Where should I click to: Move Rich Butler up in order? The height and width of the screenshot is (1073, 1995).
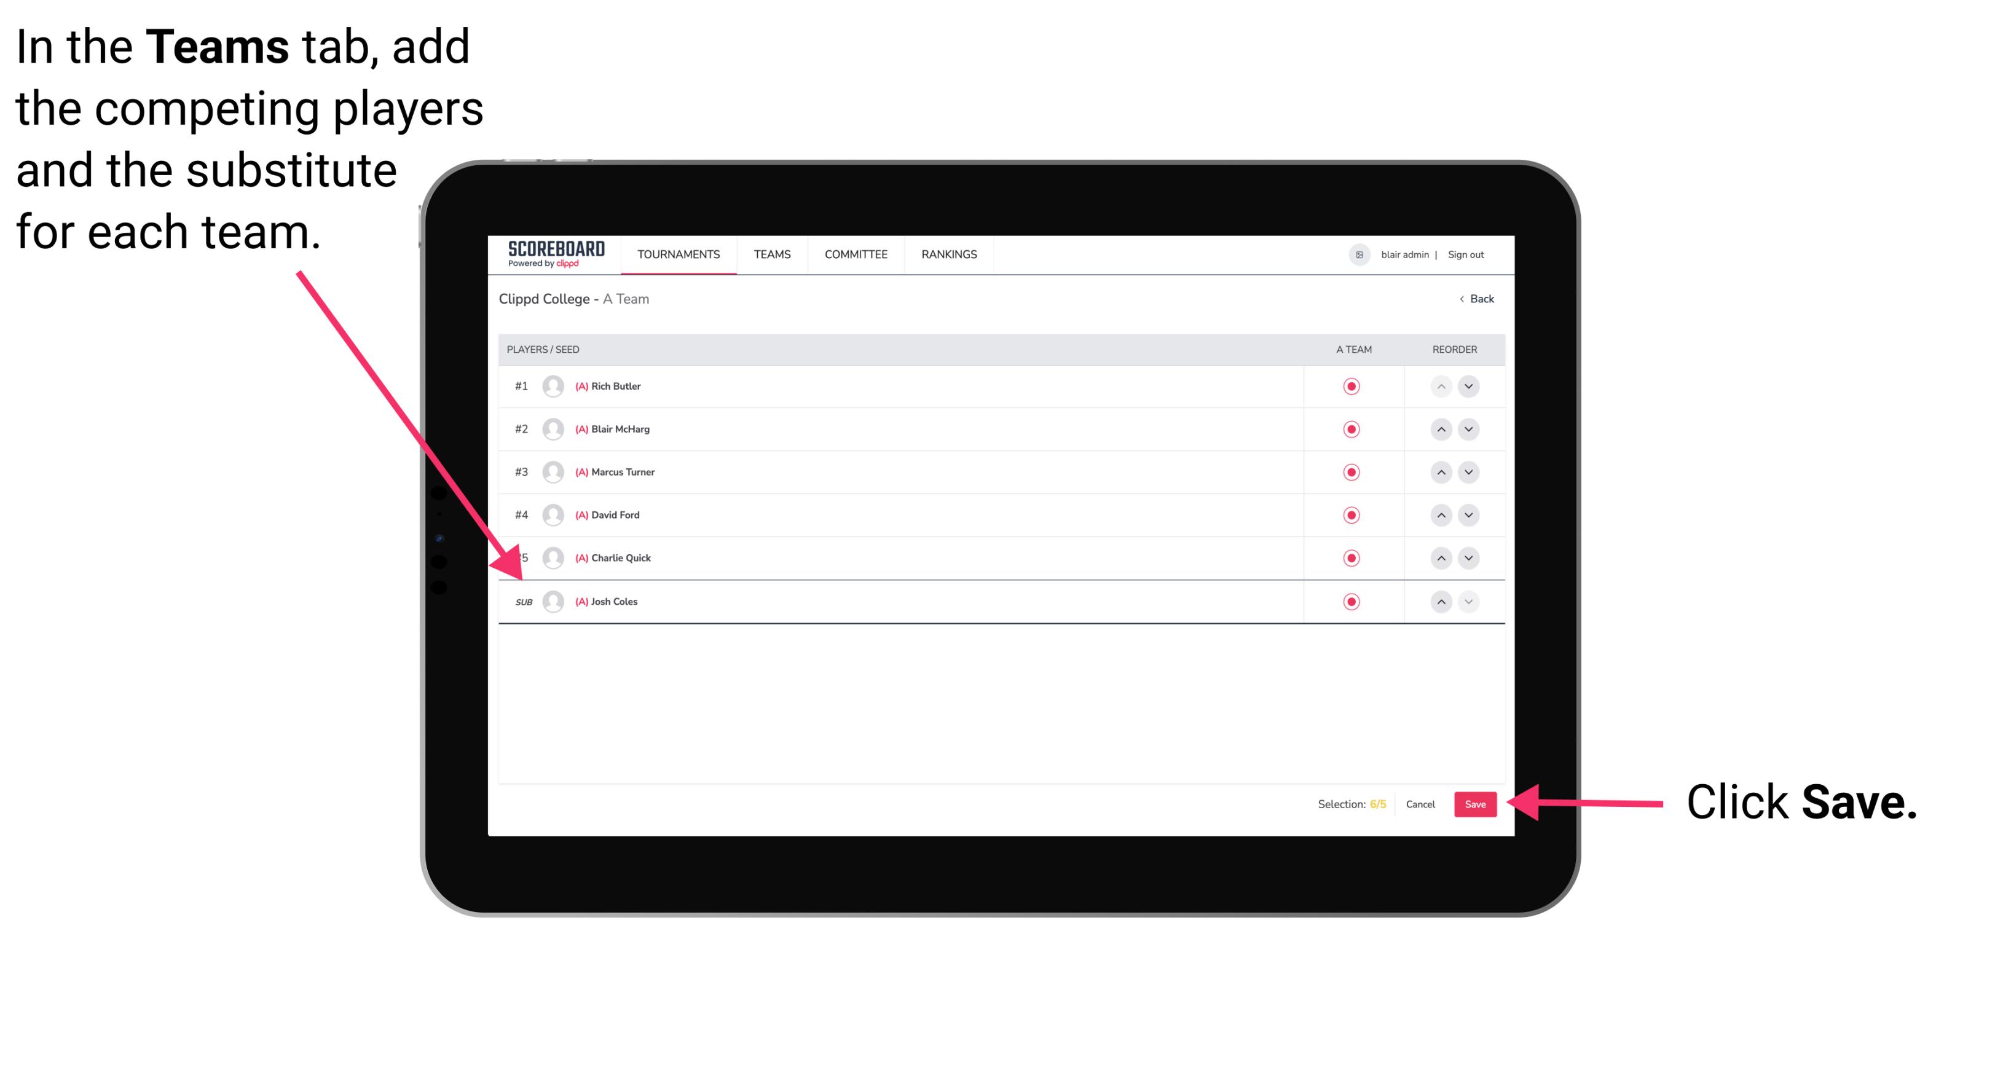1441,387
